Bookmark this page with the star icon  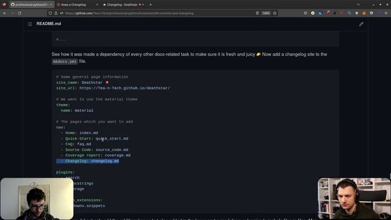[x=274, y=13]
